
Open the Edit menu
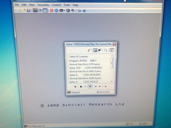tap(24, 5)
